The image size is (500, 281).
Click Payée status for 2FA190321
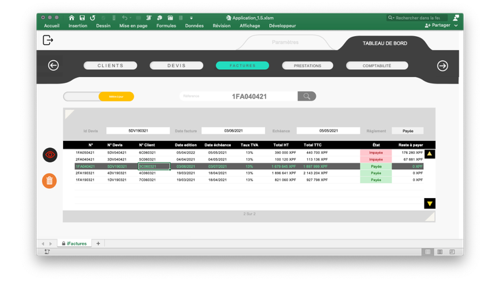(376, 173)
